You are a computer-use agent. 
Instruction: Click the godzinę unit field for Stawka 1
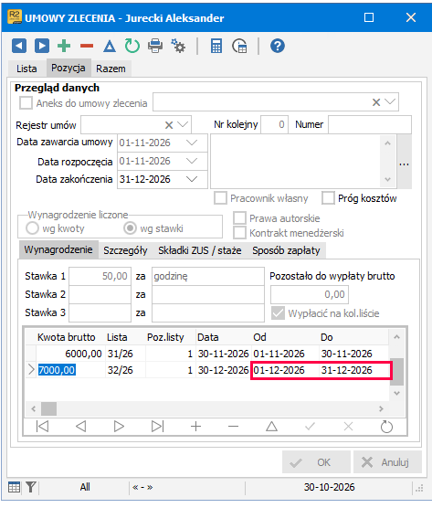point(208,276)
